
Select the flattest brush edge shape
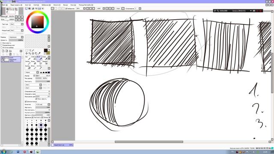point(49,72)
